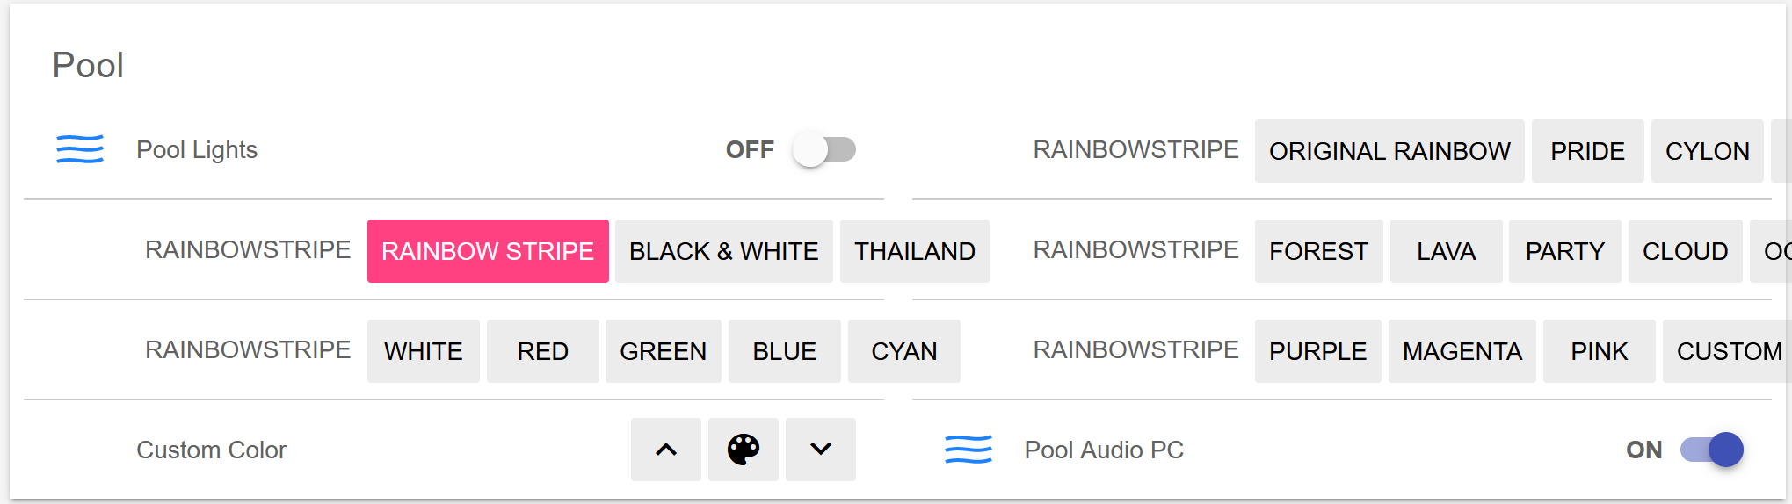Select the Lava palette button
Image resolution: width=1792 pixels, height=504 pixels.
[1446, 251]
